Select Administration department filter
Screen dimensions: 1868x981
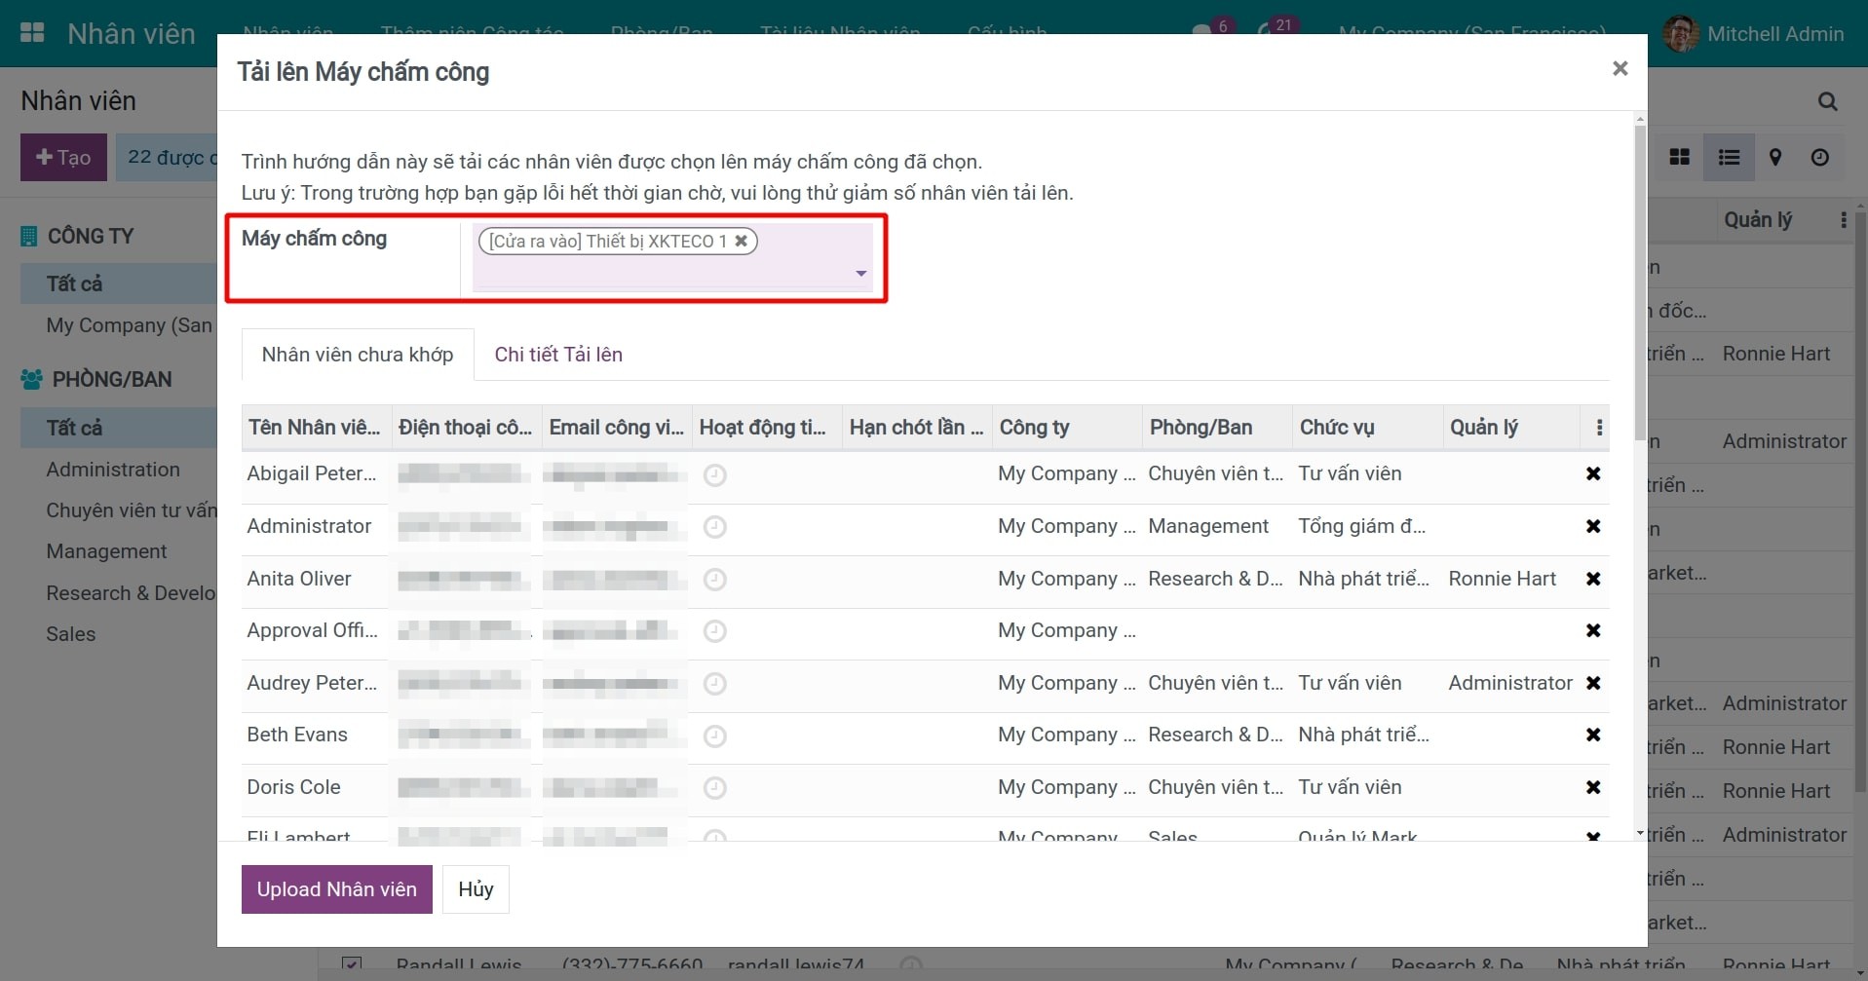113,470
